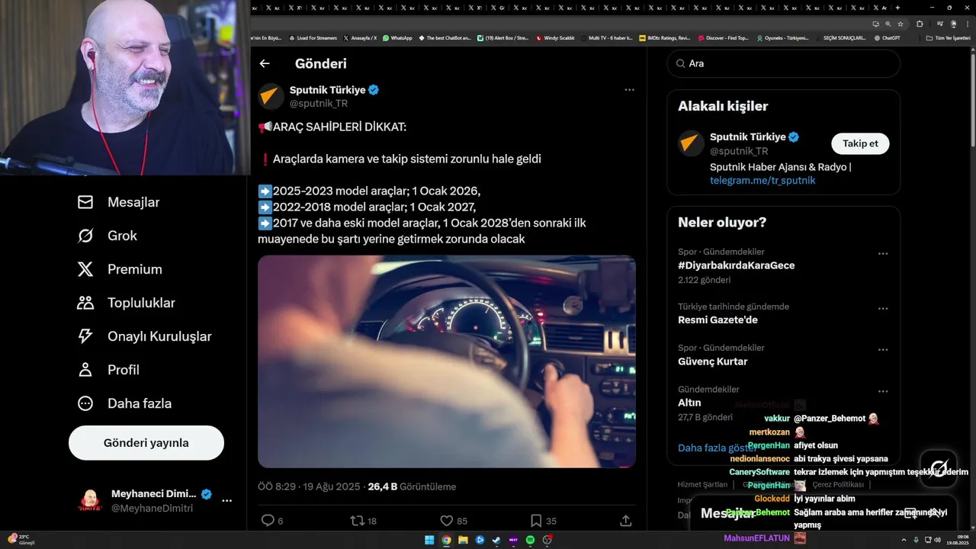Open Steam from the taskbar

tap(496, 540)
